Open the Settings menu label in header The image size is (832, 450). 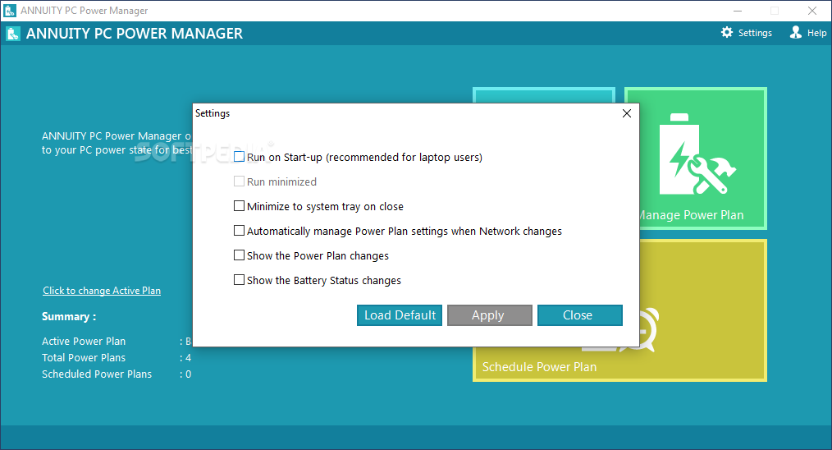pyautogui.click(x=755, y=33)
